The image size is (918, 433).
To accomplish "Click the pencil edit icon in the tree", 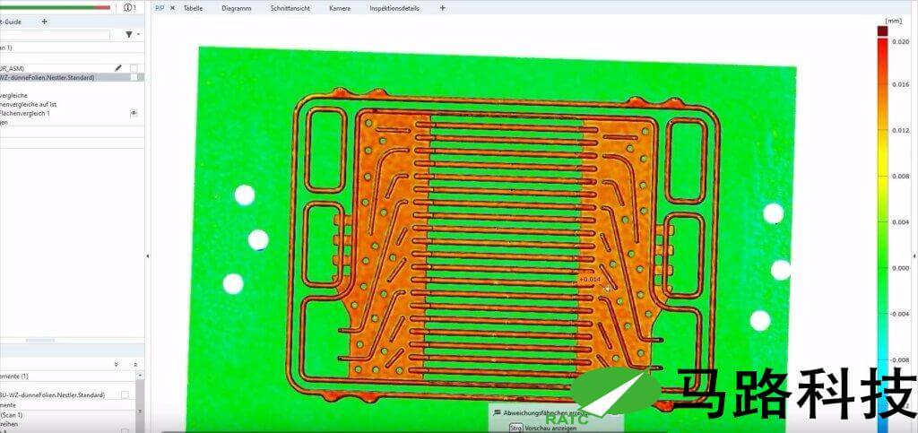I will pos(118,68).
